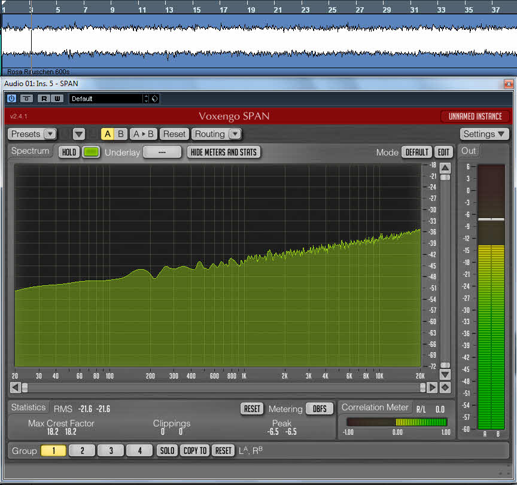Screen dimensions: 517x485
Task: Click the correlation meter bar
Action: [x=397, y=422]
